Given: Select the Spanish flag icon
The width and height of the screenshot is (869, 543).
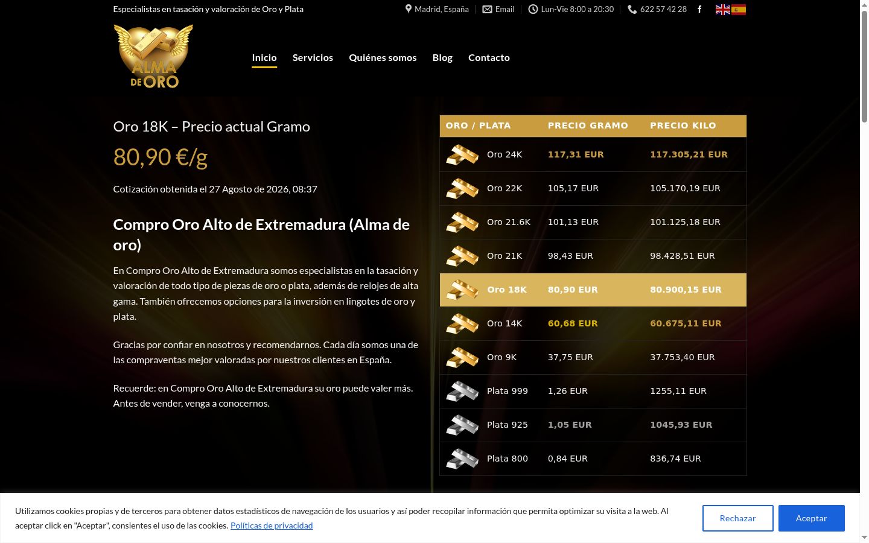Looking at the screenshot, I should click(739, 10).
